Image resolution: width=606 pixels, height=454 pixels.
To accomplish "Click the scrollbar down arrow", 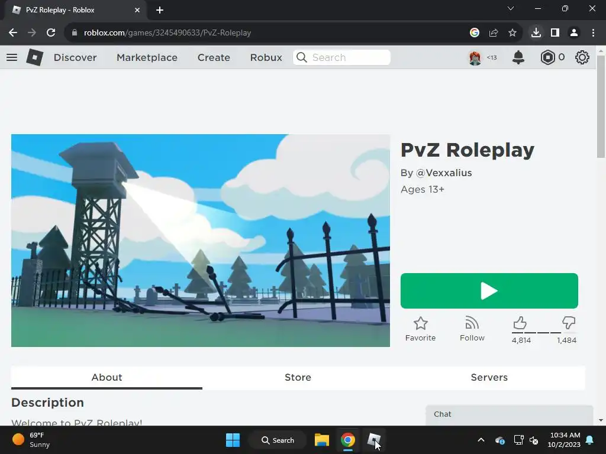I will pos(601,420).
